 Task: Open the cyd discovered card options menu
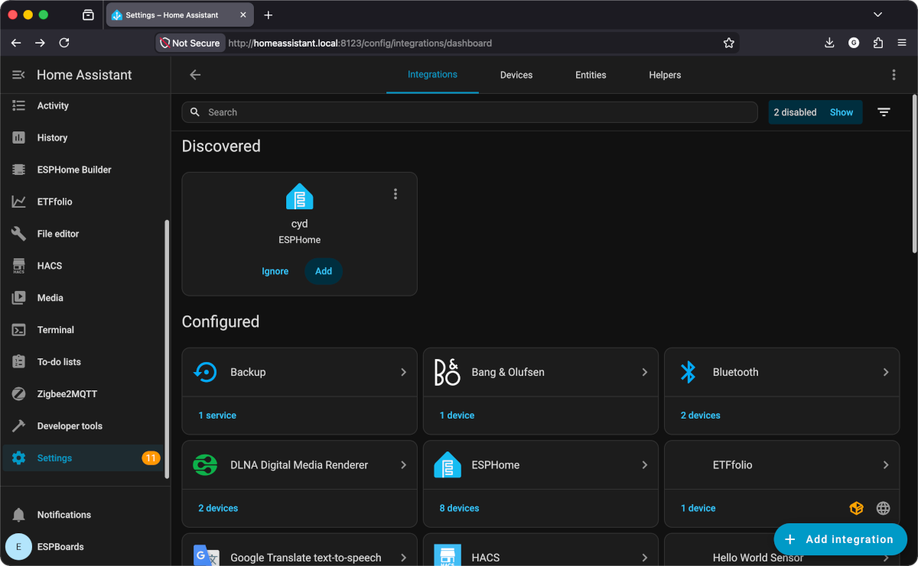(x=396, y=194)
